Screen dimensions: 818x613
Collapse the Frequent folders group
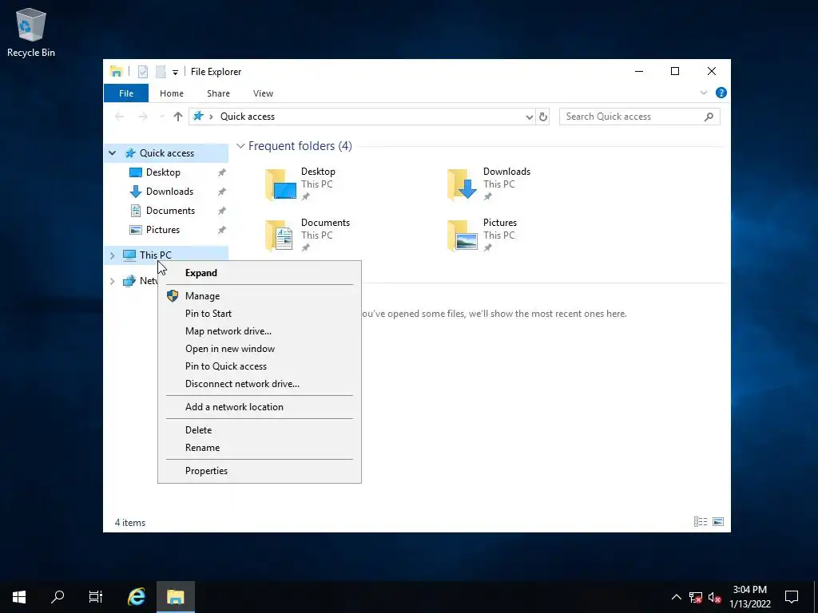click(x=240, y=146)
